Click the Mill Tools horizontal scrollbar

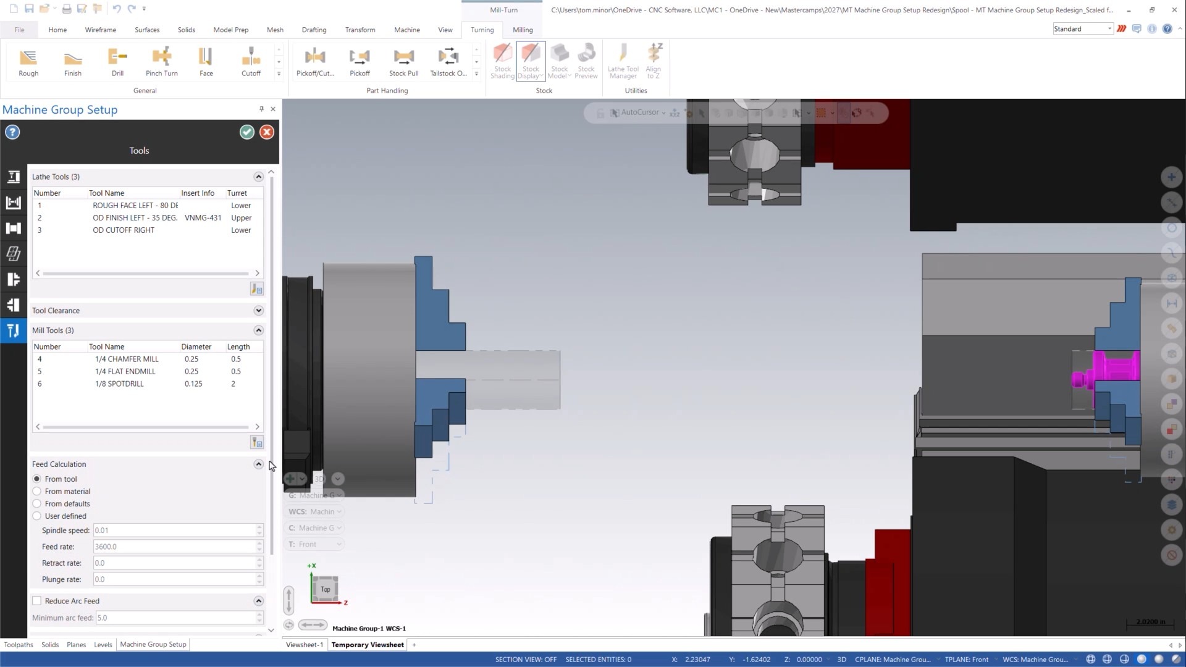[x=147, y=427]
